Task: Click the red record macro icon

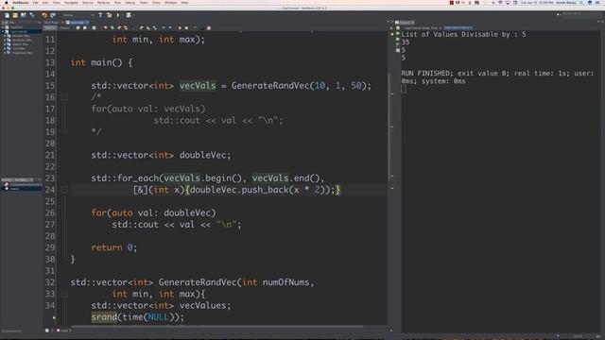Action: tap(180, 27)
